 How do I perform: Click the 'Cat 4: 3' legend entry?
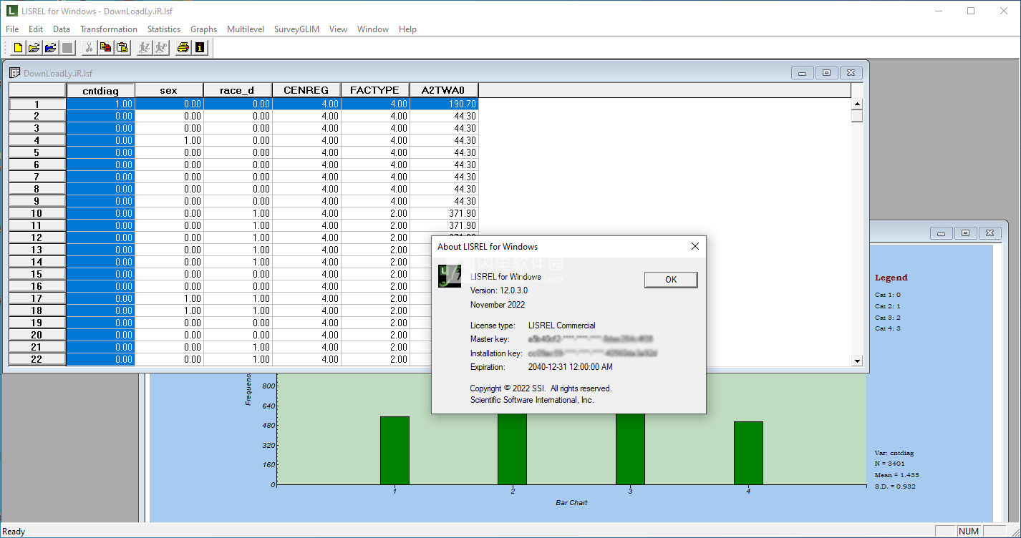[888, 328]
